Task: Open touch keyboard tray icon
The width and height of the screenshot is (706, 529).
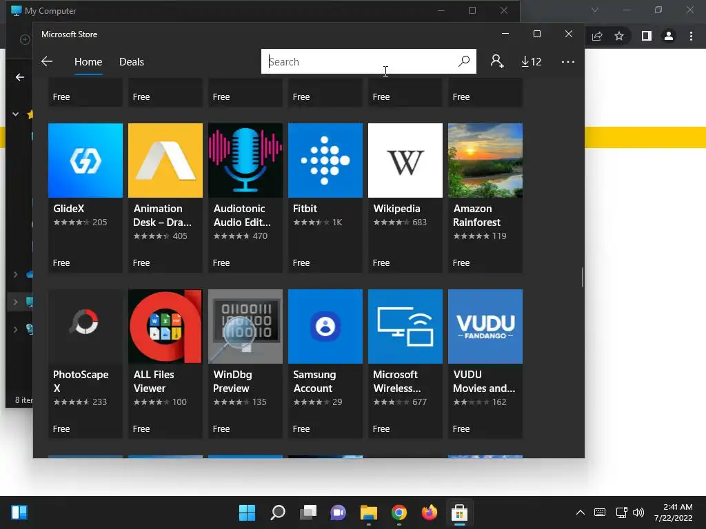Action: 600,512
